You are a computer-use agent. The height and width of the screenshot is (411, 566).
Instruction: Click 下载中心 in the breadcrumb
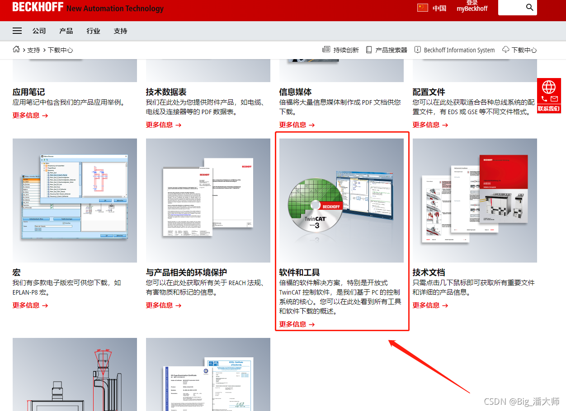click(60, 50)
